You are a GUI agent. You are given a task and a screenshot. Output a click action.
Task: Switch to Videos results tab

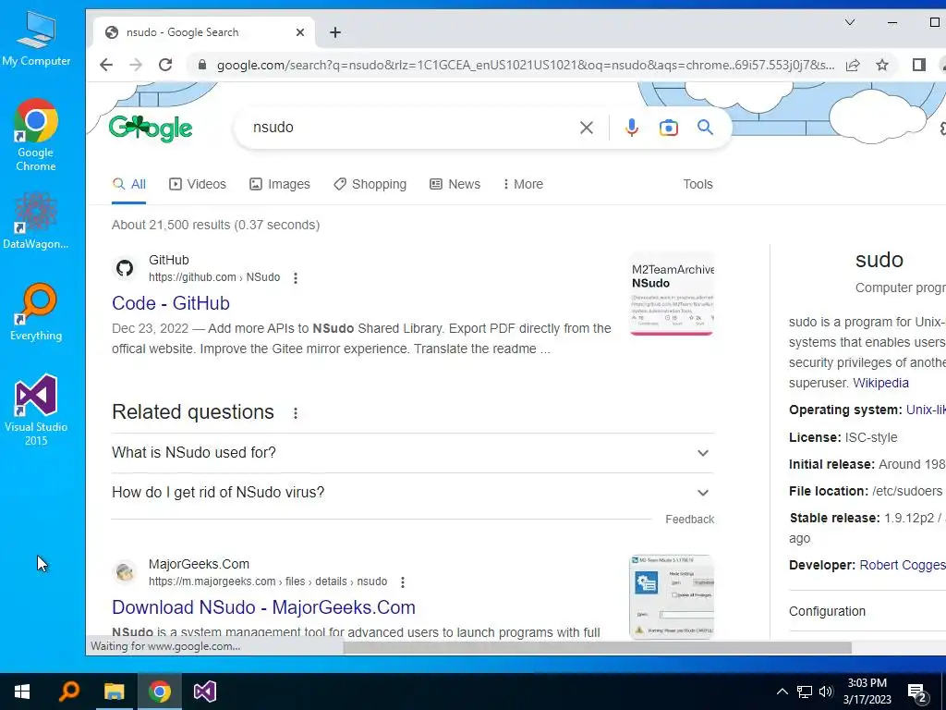(198, 184)
